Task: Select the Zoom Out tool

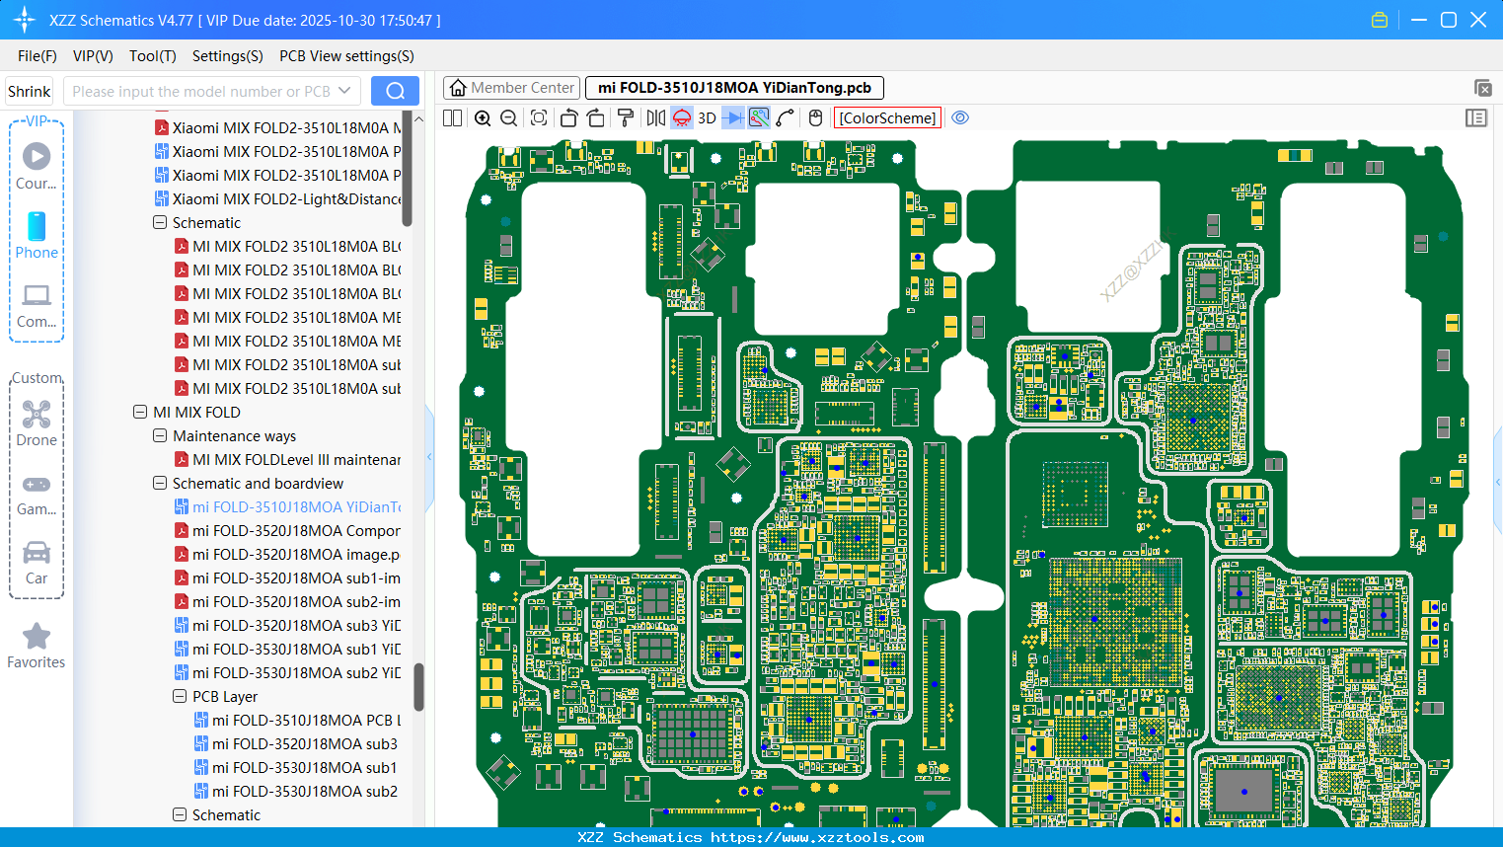Action: click(508, 117)
